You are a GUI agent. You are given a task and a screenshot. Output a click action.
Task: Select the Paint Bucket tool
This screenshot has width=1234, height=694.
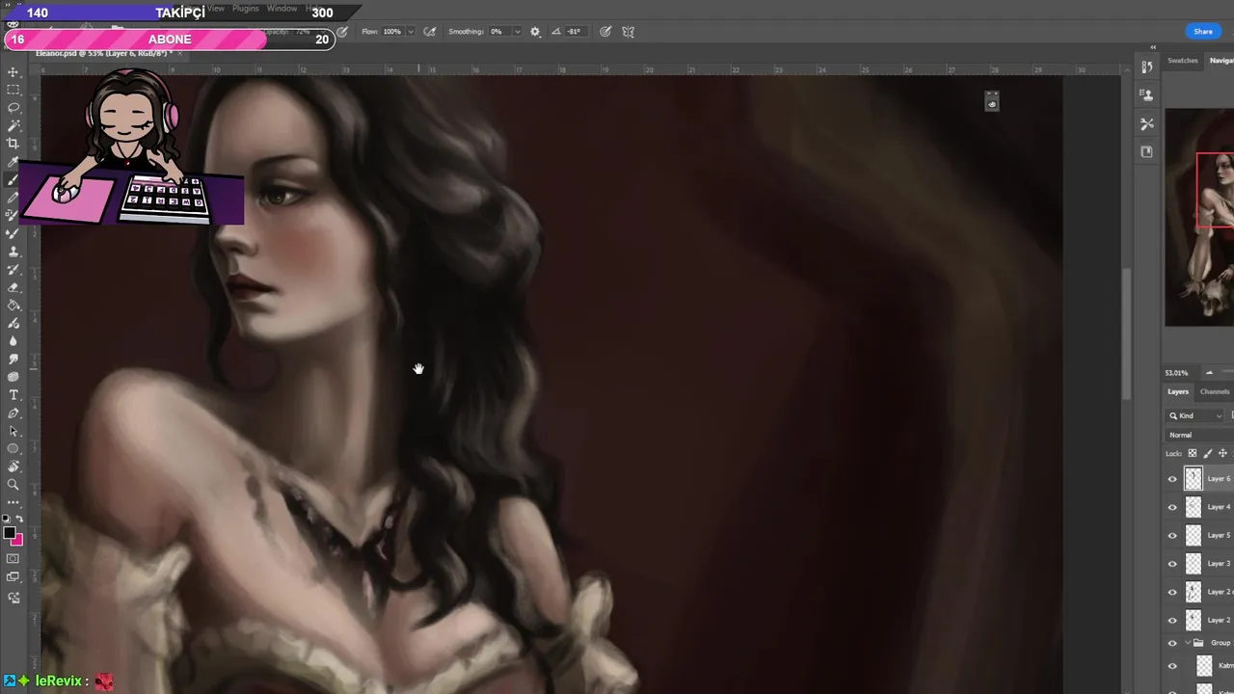(x=13, y=306)
